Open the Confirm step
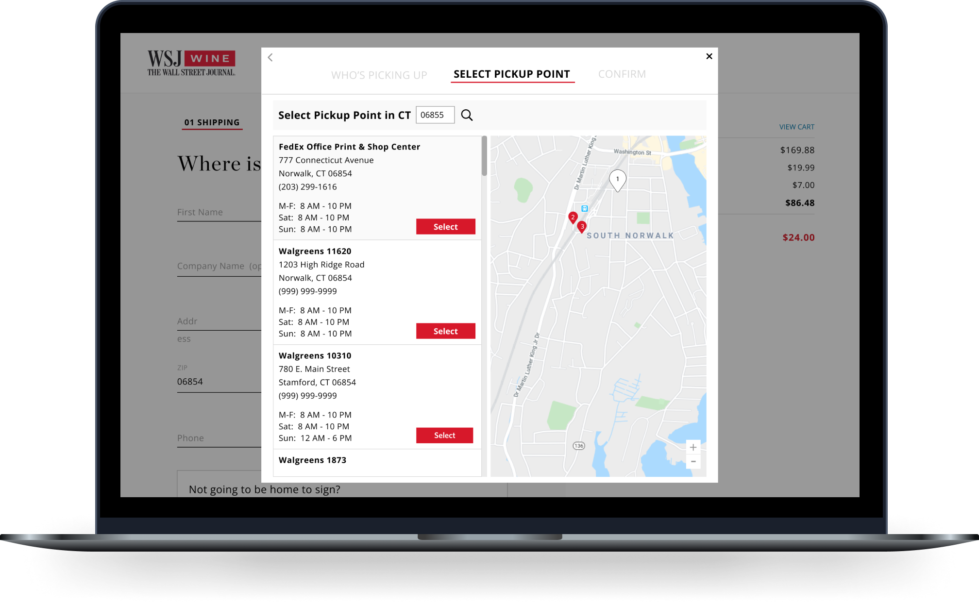 coord(622,74)
